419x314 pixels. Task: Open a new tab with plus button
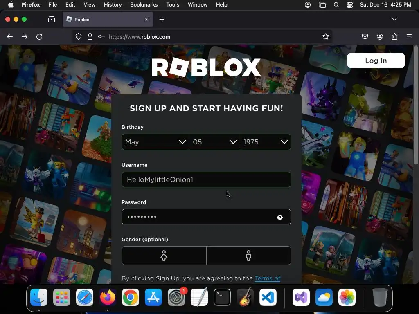(162, 20)
